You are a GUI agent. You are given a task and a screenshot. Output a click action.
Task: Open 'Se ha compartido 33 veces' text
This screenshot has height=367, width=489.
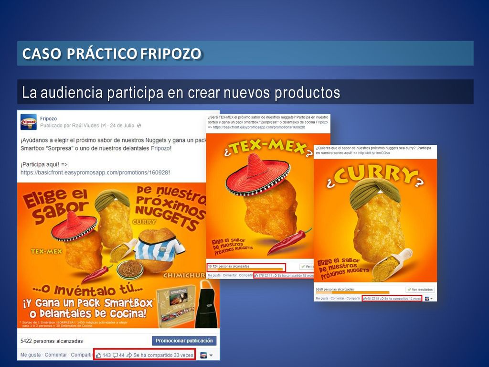[163, 355]
